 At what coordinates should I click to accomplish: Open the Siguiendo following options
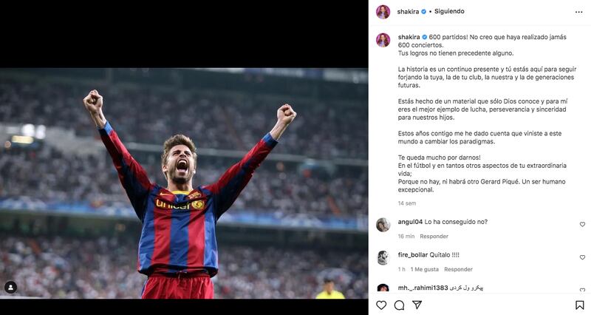pos(449,12)
